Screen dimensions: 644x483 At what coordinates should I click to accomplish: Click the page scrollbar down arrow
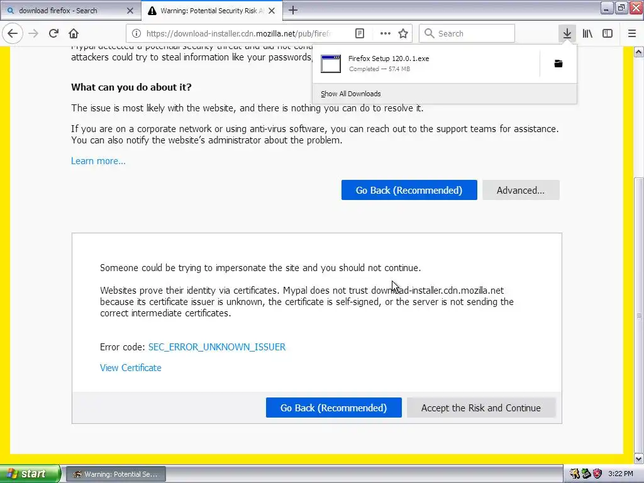(639, 458)
